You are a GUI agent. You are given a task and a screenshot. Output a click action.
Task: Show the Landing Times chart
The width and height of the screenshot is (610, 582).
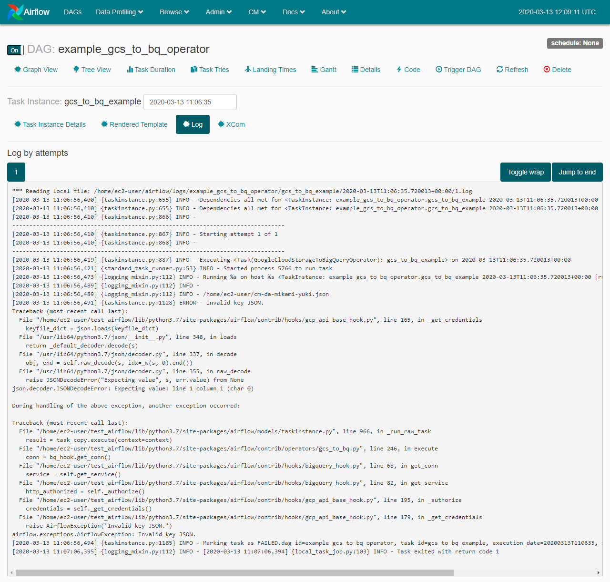tap(270, 70)
